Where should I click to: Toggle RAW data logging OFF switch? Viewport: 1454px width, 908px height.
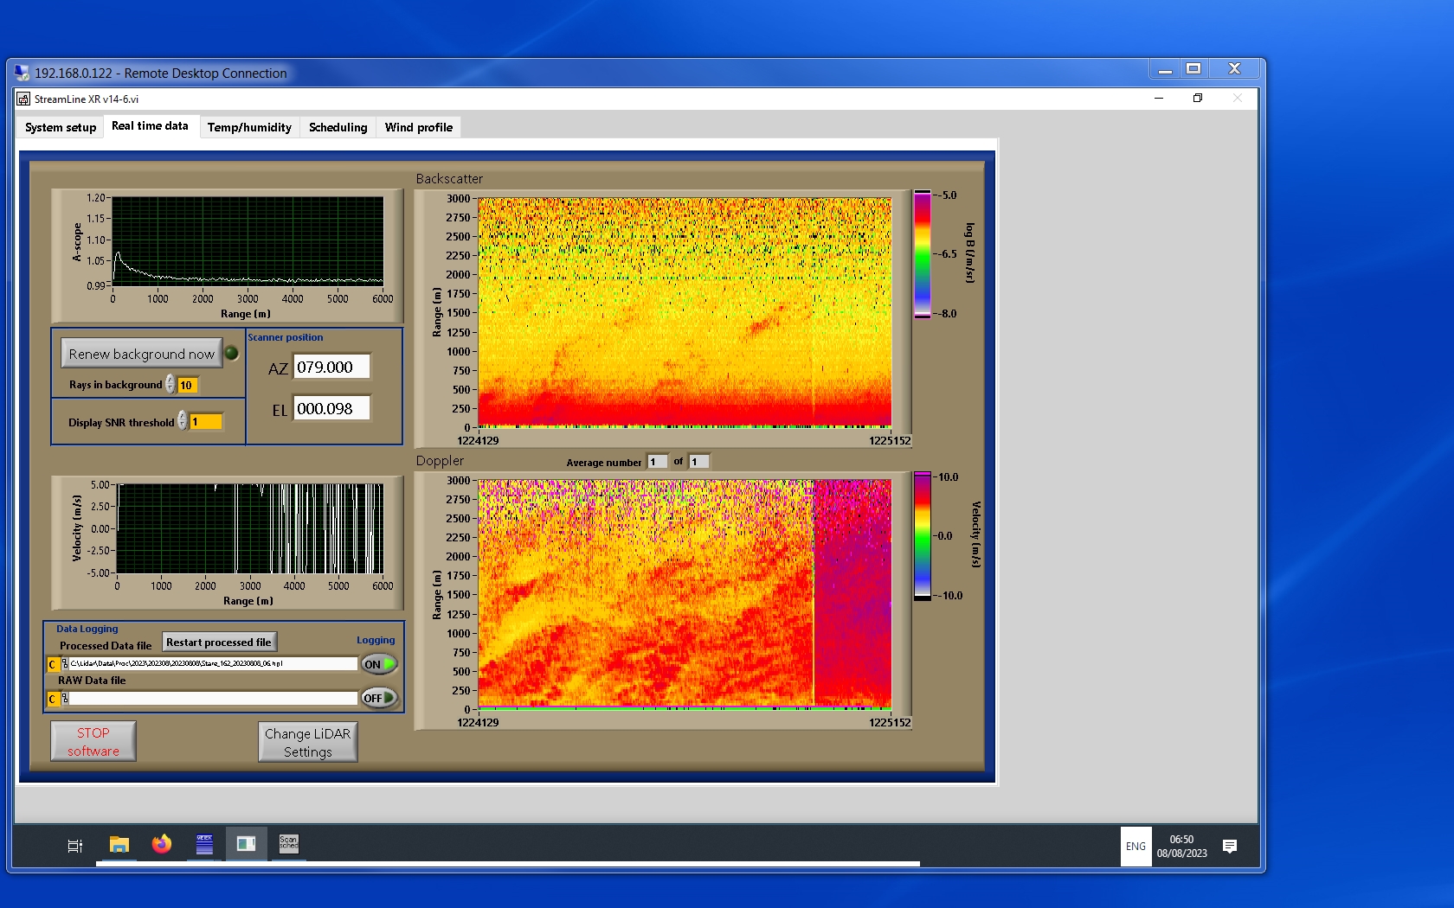(x=379, y=698)
